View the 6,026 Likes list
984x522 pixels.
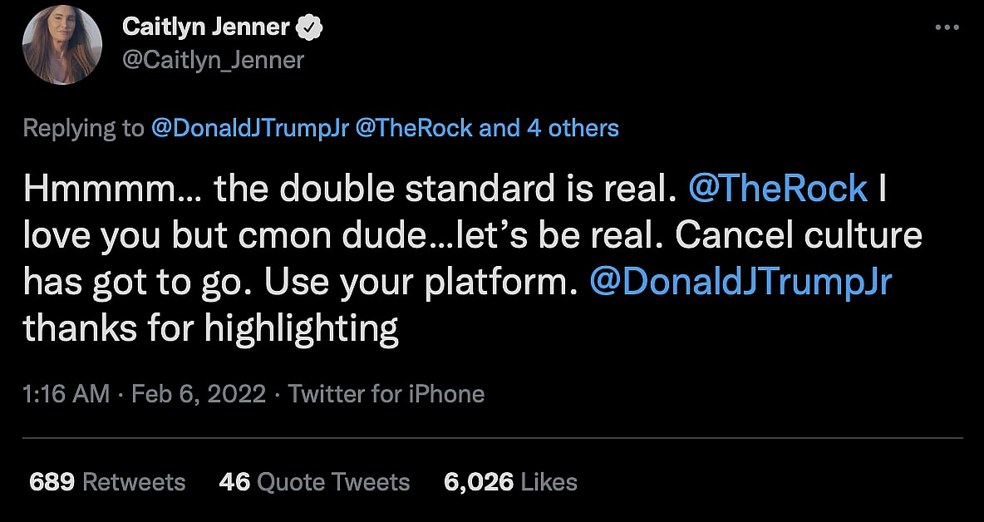click(510, 482)
